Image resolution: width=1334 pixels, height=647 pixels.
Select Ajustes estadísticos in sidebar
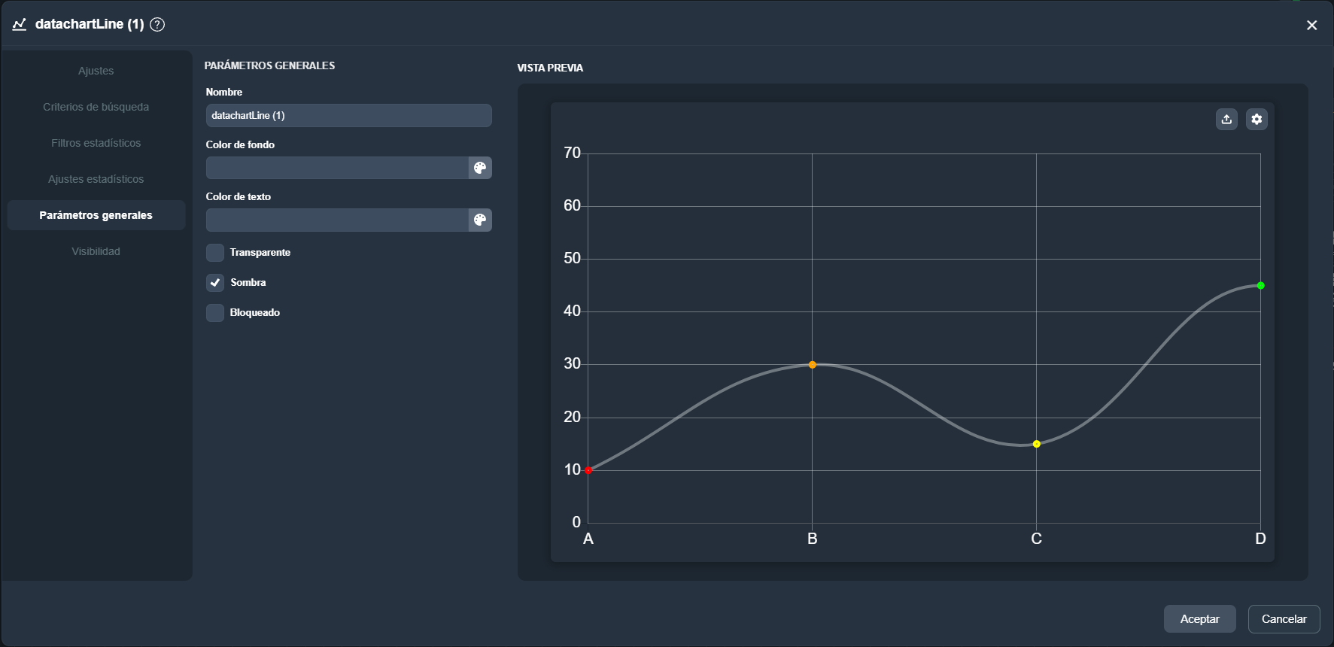[96, 179]
